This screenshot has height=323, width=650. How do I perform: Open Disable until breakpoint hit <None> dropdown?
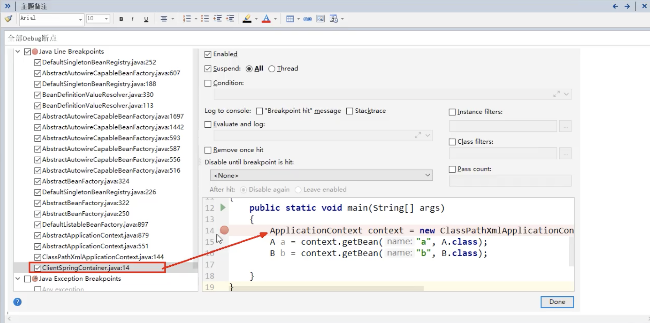click(321, 175)
